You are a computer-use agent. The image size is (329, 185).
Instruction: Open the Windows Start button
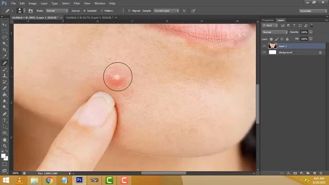(x=6, y=180)
